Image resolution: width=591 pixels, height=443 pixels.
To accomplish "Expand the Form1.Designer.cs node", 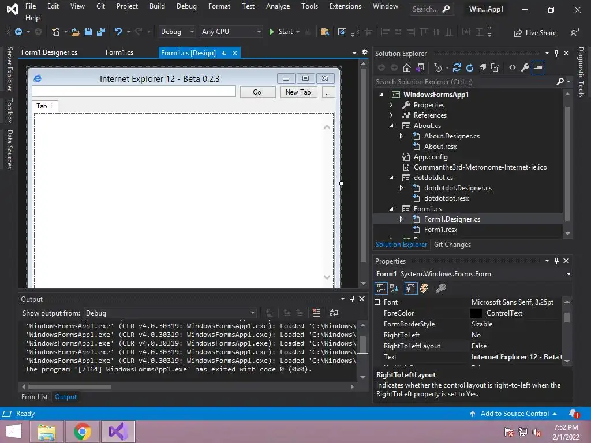I will point(401,219).
